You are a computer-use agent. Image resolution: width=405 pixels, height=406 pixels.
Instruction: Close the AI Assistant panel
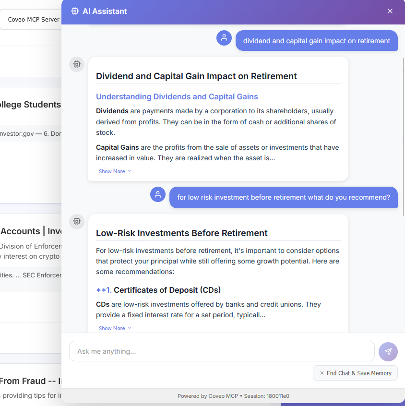[x=390, y=11]
